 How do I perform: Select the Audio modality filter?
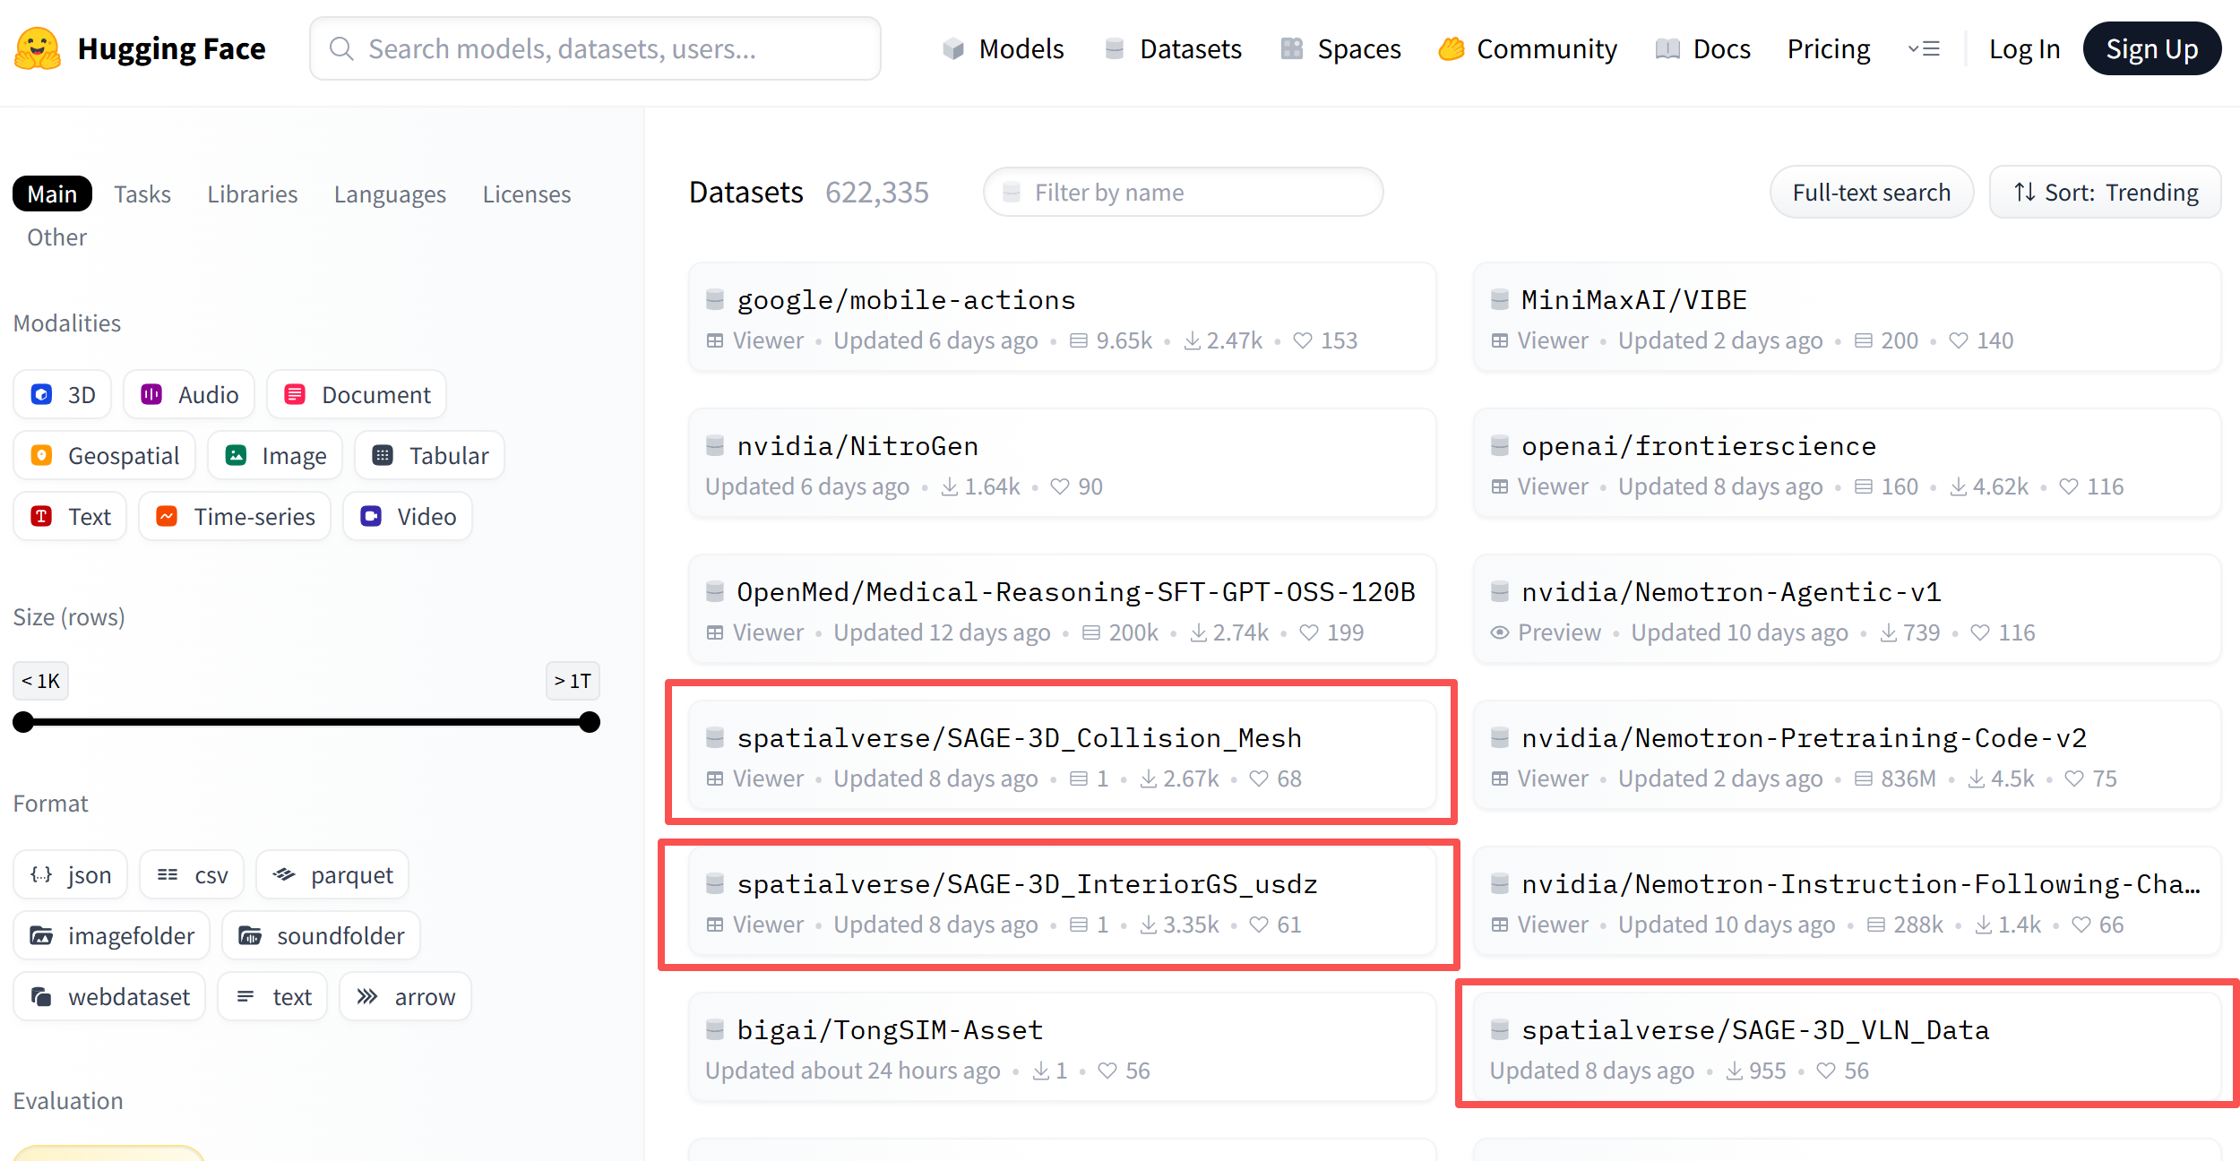click(189, 395)
